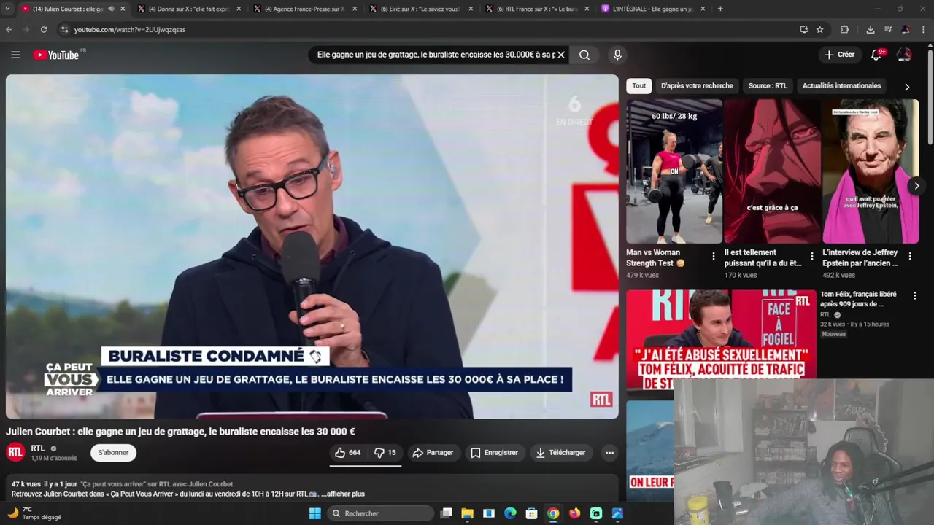Open the 'Man vs Woman Strength Test' short
Image resolution: width=934 pixels, height=525 pixels.
pyautogui.click(x=674, y=171)
